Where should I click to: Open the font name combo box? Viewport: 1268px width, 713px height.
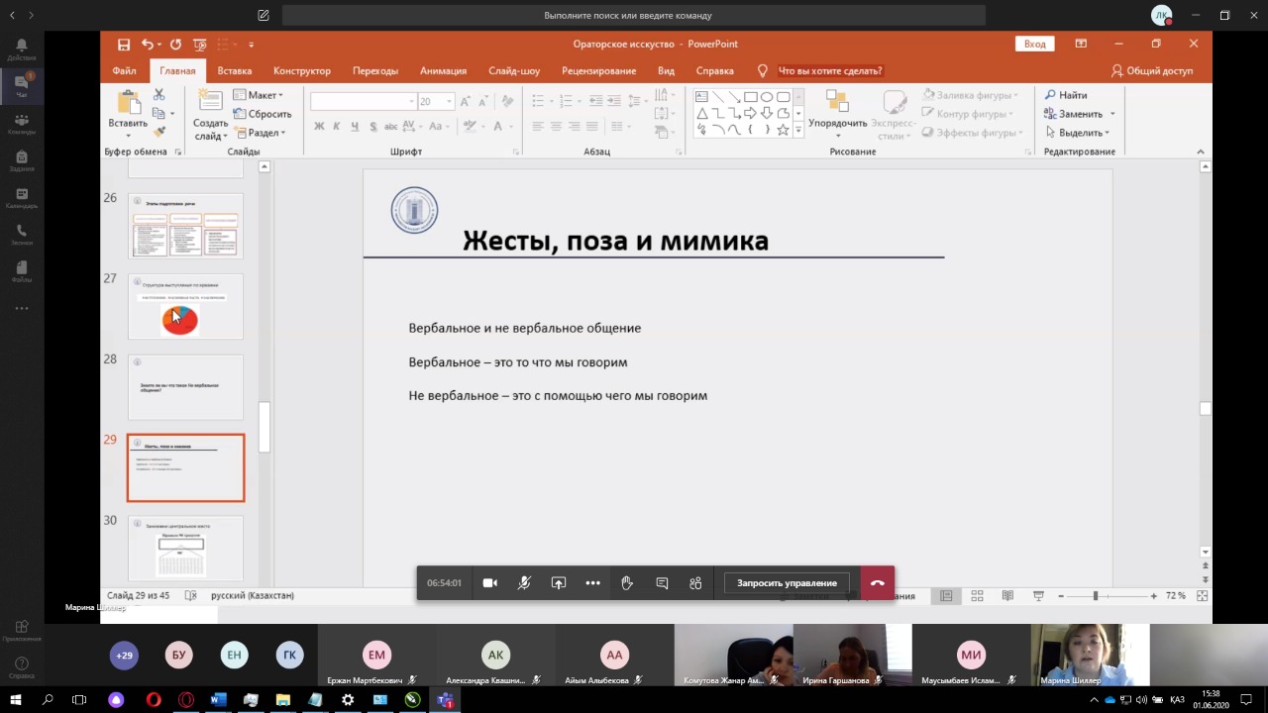(x=363, y=102)
